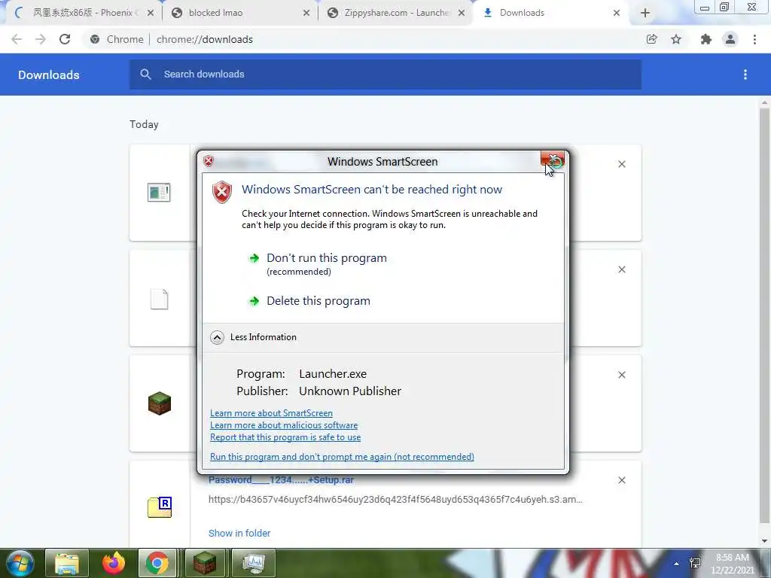The image size is (771, 578).
Task: Click the Downloads page heading
Action: (x=49, y=75)
